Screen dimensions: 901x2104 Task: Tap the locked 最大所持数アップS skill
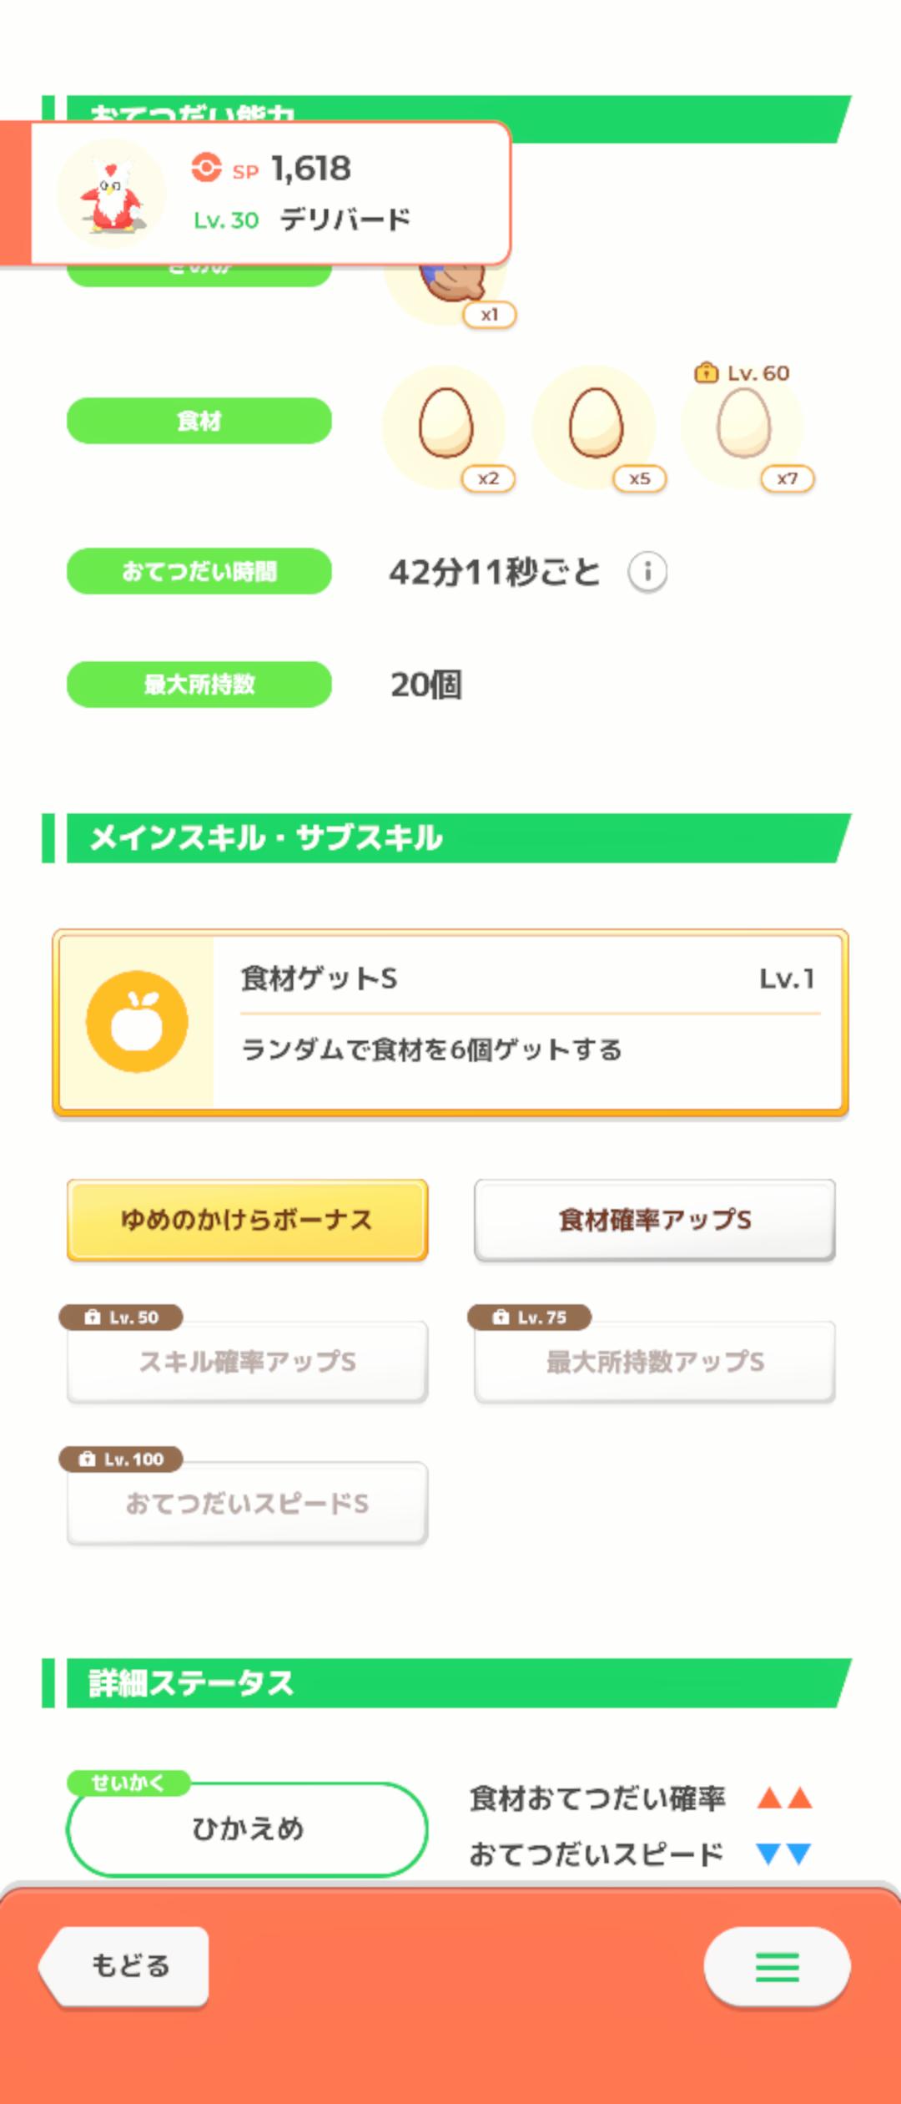click(x=655, y=1362)
